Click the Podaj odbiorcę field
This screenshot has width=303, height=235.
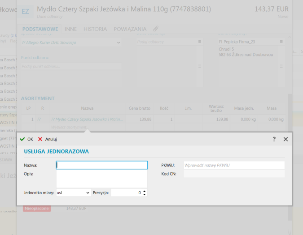[167, 42]
